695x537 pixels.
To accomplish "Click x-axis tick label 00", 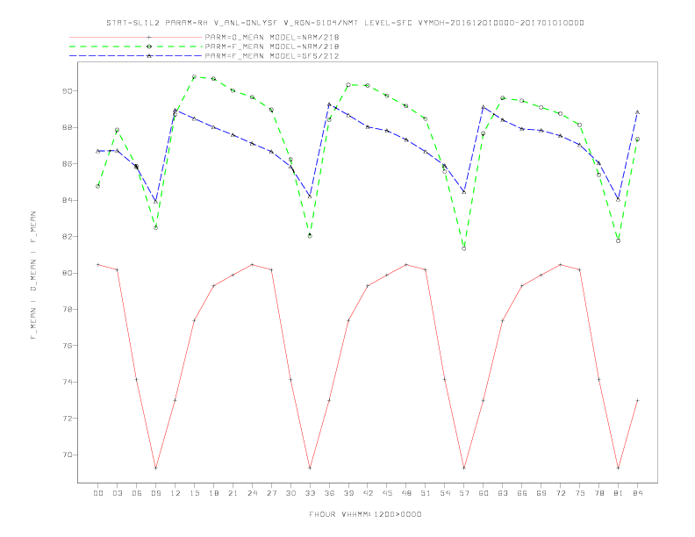I will click(98, 493).
